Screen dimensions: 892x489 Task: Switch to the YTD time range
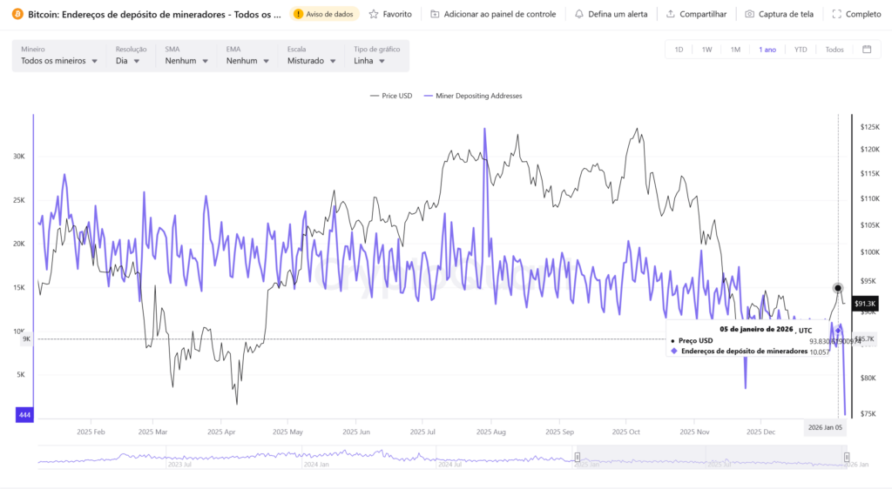point(800,50)
